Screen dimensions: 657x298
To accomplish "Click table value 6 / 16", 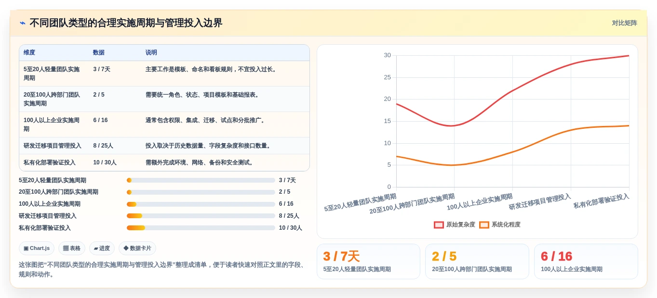I will click(x=100, y=120).
